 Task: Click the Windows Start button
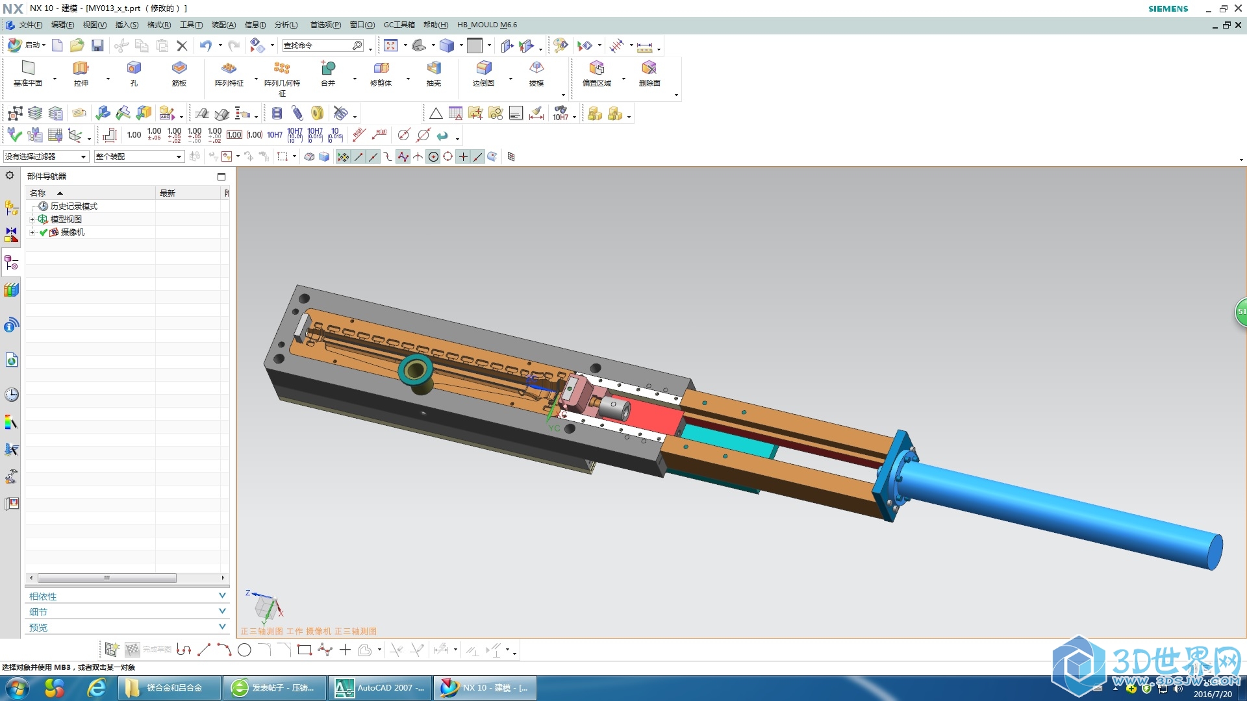(x=17, y=688)
